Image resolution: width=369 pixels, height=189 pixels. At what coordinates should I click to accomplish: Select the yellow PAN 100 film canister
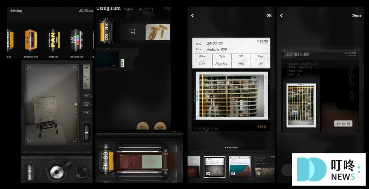click(54, 40)
